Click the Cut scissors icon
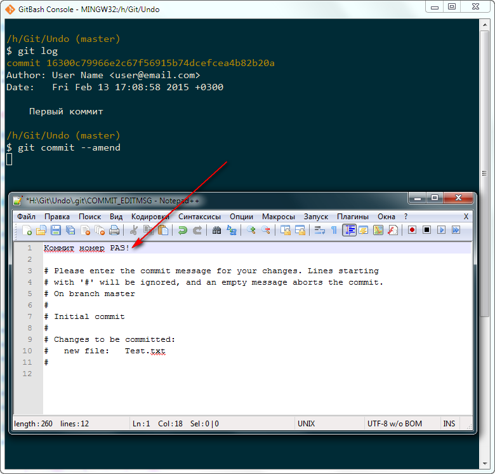The image size is (495, 474). [134, 230]
